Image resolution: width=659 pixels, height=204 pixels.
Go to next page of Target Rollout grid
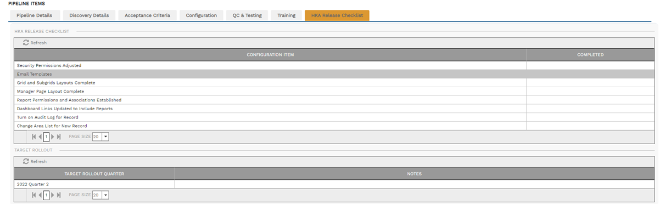pos(53,195)
